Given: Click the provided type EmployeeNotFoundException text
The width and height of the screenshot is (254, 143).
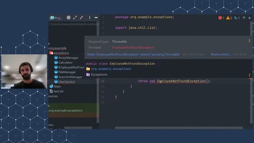Looking at the screenshot, I should click(133, 48).
